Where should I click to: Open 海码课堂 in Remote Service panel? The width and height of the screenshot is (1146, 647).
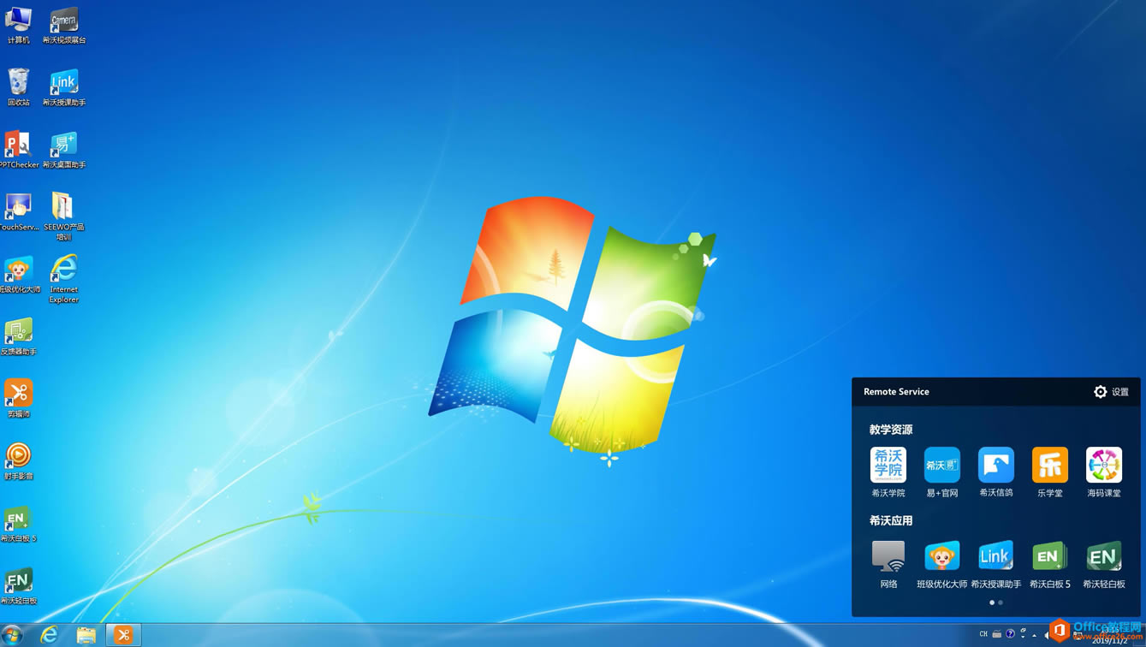pos(1104,472)
